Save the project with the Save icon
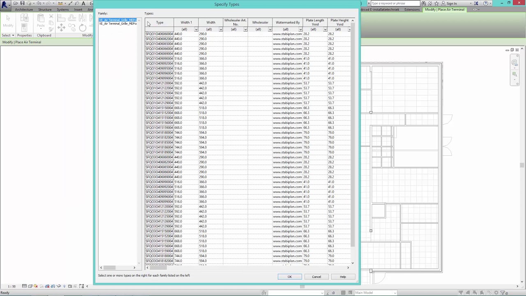This screenshot has width=526, height=296. 22,3
